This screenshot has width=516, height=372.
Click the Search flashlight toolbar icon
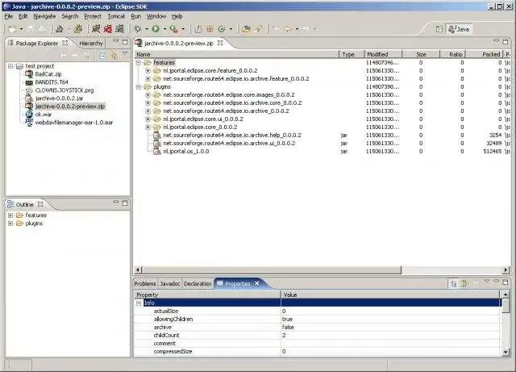[x=259, y=29]
